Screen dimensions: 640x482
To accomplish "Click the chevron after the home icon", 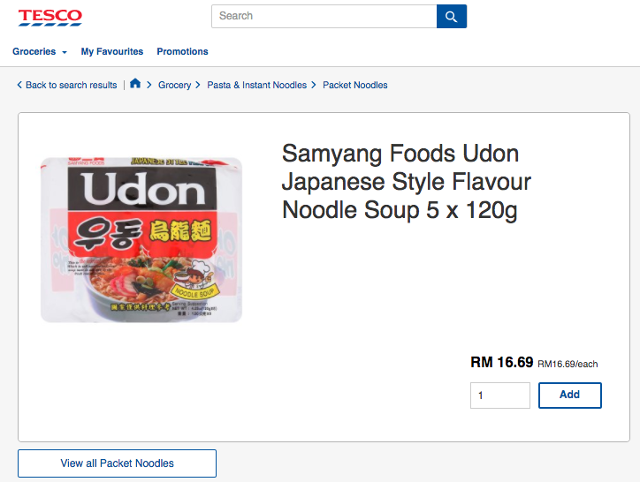I will click(149, 86).
